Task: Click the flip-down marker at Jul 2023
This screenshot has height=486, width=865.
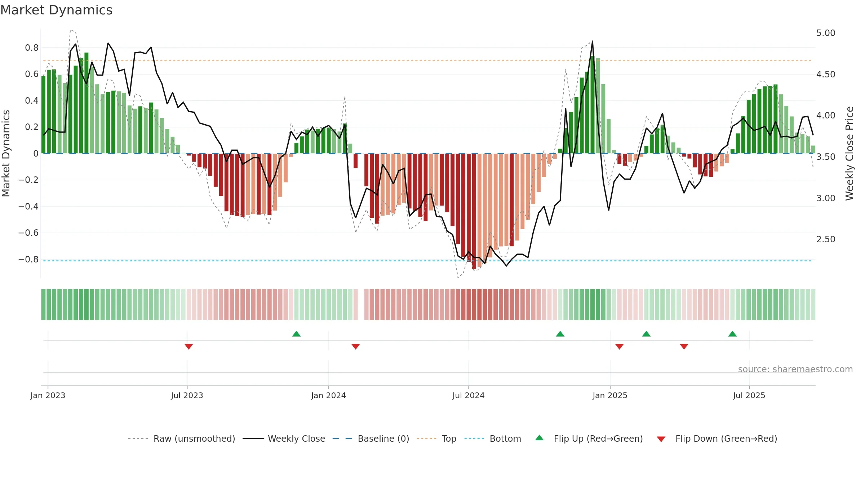Action: click(x=188, y=346)
